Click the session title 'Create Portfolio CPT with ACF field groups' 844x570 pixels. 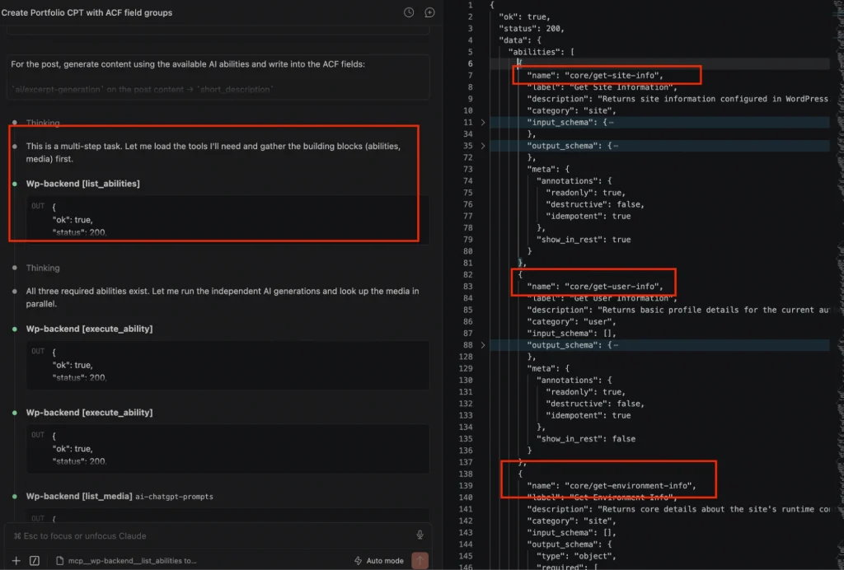coord(87,12)
